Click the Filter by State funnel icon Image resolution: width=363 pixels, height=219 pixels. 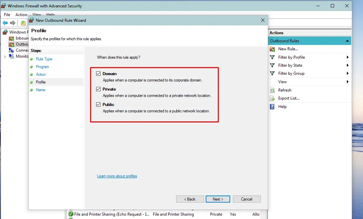coord(273,65)
